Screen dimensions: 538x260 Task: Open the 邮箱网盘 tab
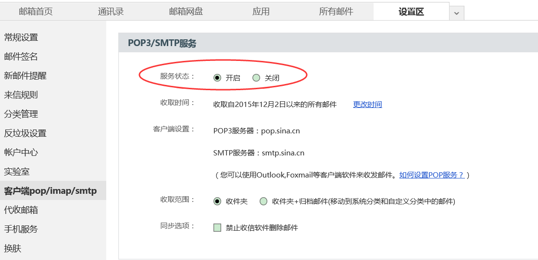(186, 12)
